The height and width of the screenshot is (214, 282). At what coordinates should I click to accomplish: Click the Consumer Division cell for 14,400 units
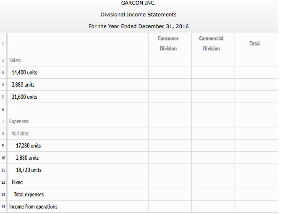170,72
